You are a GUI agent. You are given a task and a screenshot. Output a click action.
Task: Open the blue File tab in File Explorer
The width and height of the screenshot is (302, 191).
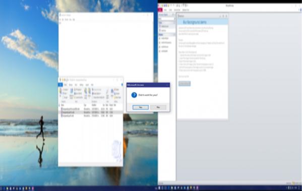[x=61, y=85]
